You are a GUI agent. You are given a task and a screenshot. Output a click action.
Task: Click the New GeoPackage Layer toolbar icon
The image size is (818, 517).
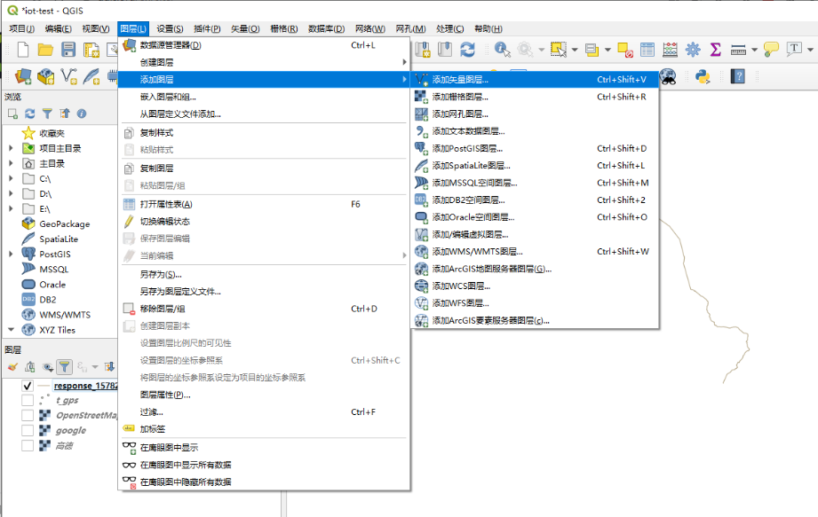(x=46, y=76)
